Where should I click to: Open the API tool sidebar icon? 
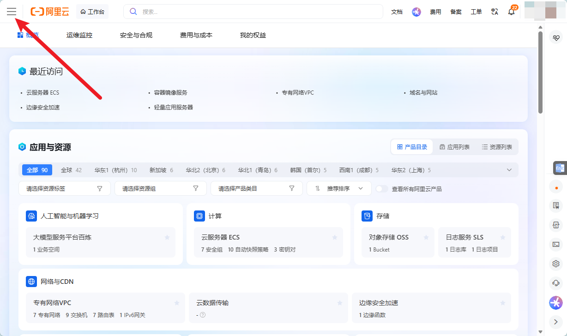(x=556, y=225)
